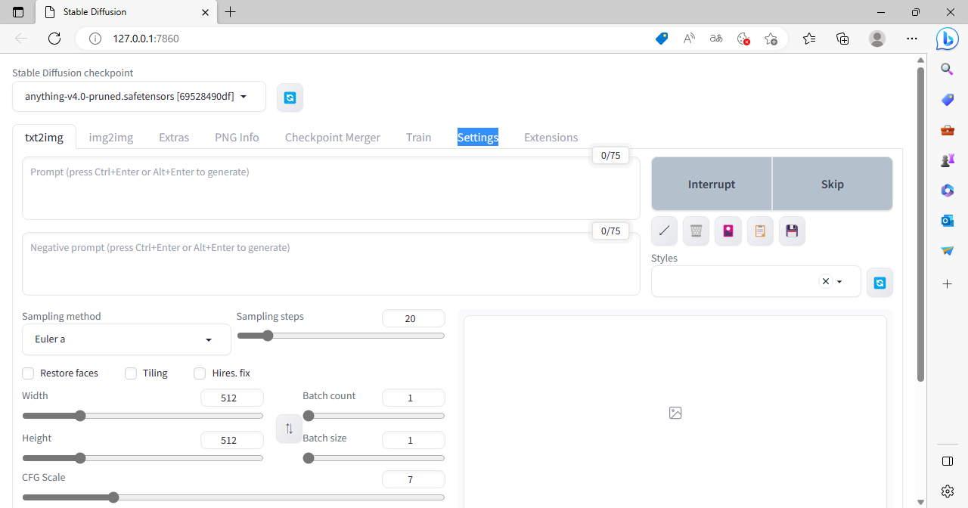
Task: Click the Batch size slider
Action: pos(374,458)
